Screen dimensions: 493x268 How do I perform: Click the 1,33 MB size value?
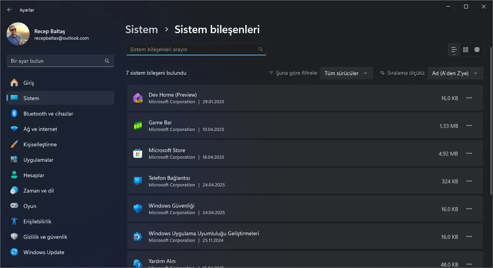[x=449, y=126]
